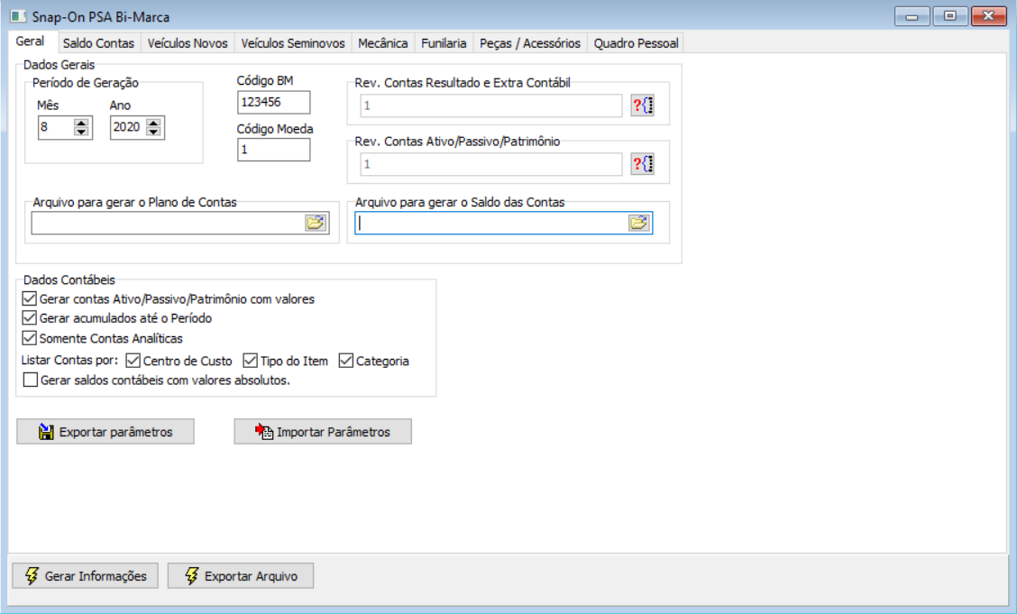Open Peças / Acessórios tab
1017x614 pixels.
(x=530, y=43)
